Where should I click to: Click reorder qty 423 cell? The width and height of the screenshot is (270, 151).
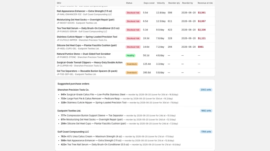[170, 30]
